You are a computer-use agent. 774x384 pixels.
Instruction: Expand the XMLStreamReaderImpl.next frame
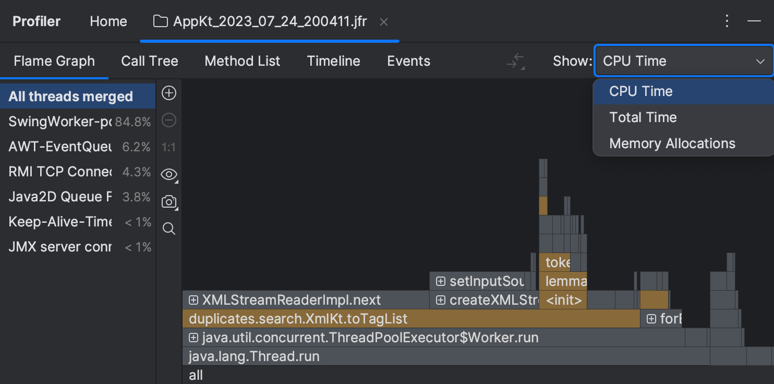coord(193,300)
